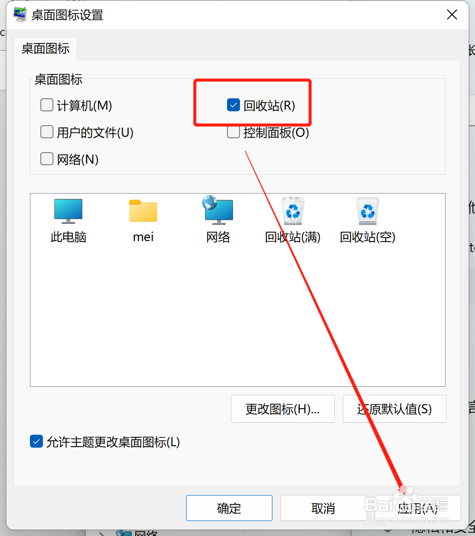Enable the 控制面板(O) checkbox
The image size is (475, 536).
click(234, 132)
